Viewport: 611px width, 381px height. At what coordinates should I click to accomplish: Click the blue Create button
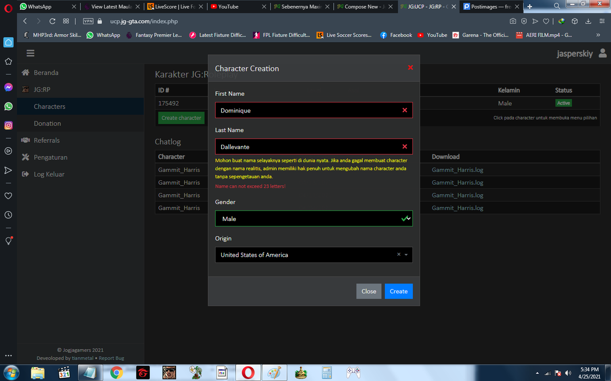click(x=399, y=291)
